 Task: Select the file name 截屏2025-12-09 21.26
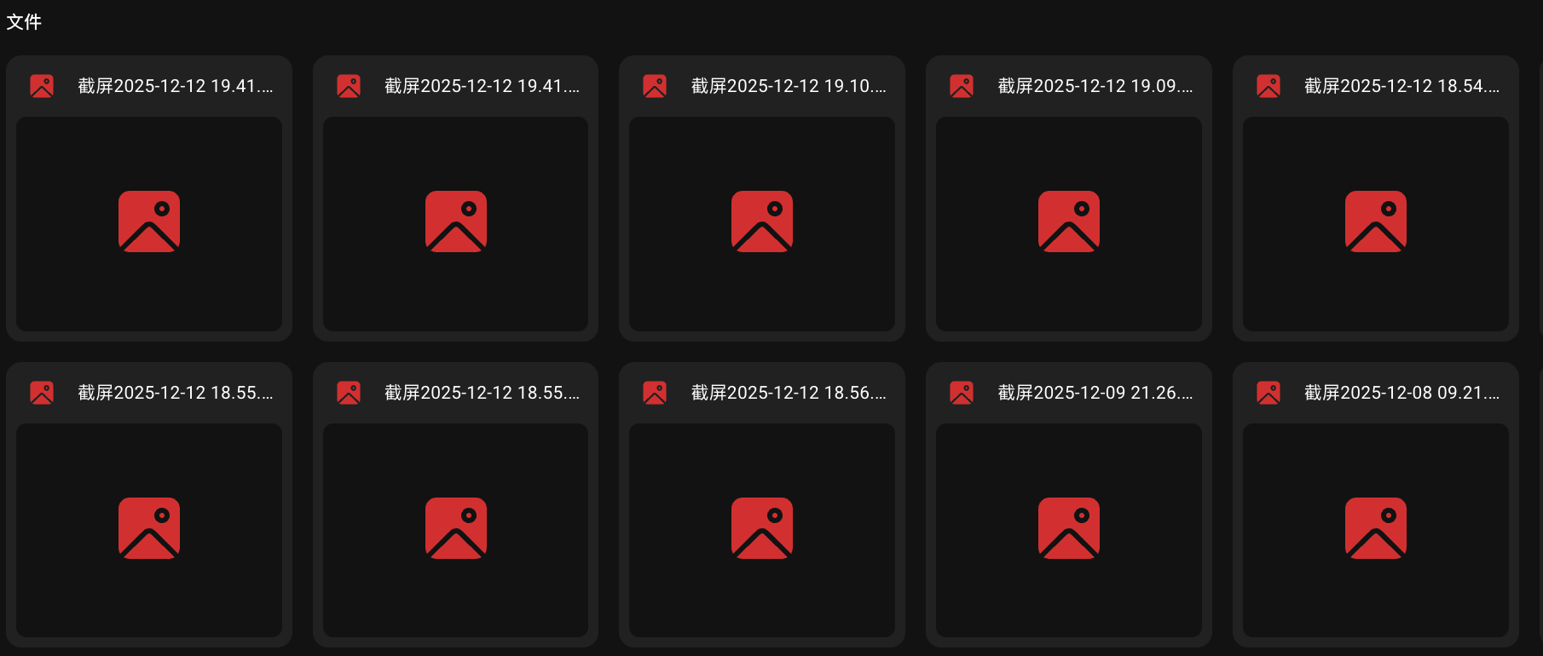click(x=1095, y=393)
